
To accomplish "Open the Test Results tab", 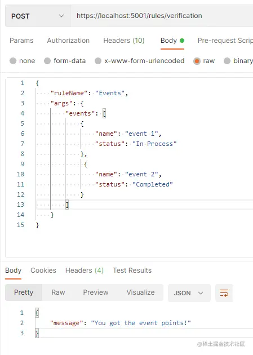I will pyautogui.click(x=132, y=270).
